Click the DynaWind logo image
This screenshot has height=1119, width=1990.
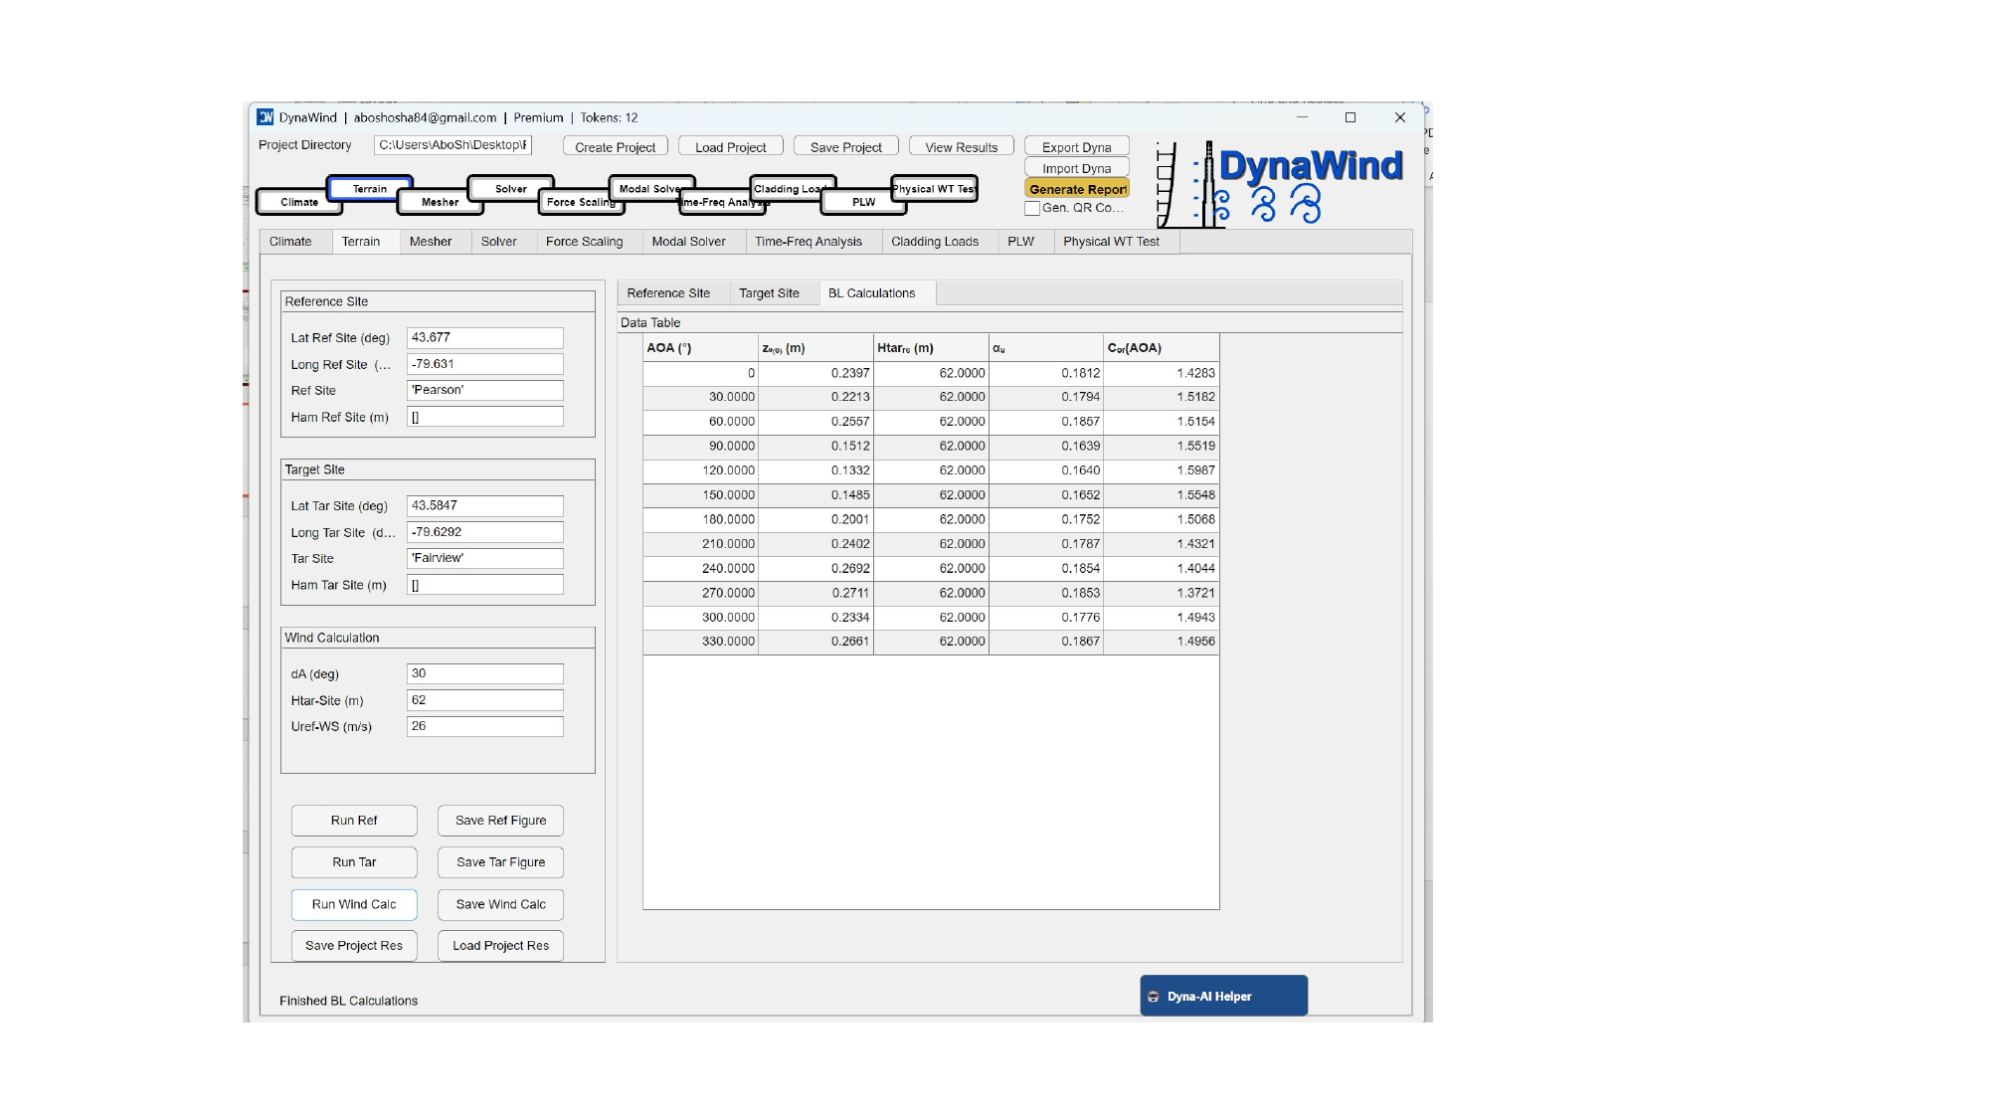point(1281,184)
